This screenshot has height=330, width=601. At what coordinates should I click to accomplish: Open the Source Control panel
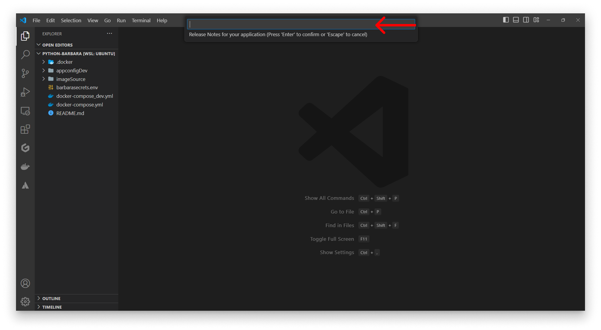coord(25,73)
